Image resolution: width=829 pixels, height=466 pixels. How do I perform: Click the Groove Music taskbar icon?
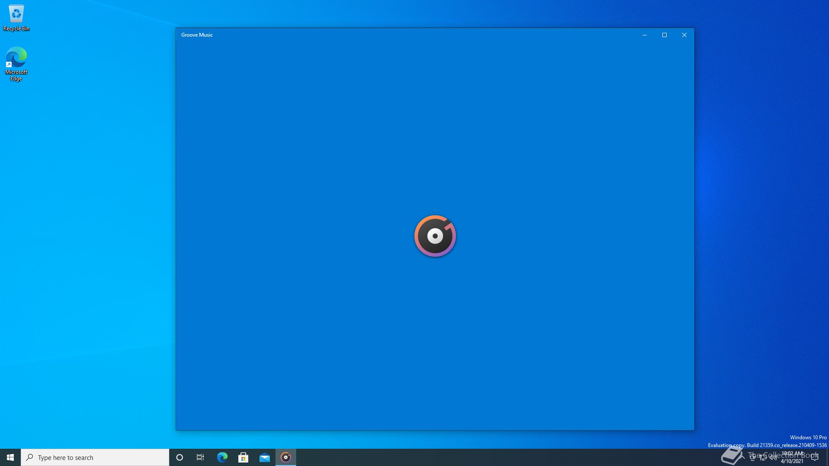pyautogui.click(x=286, y=457)
